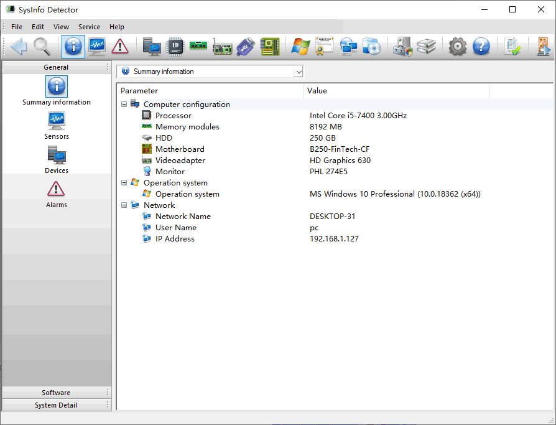Collapse the Operation system group

[x=124, y=183]
